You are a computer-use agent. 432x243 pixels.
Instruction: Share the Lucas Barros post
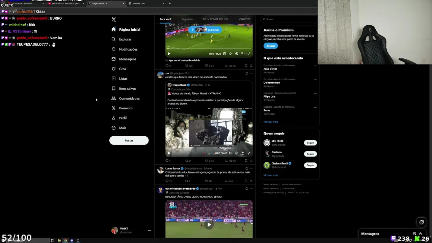point(251,181)
